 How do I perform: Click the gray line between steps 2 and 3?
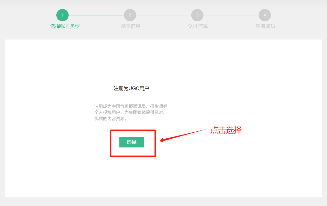[x=163, y=15]
